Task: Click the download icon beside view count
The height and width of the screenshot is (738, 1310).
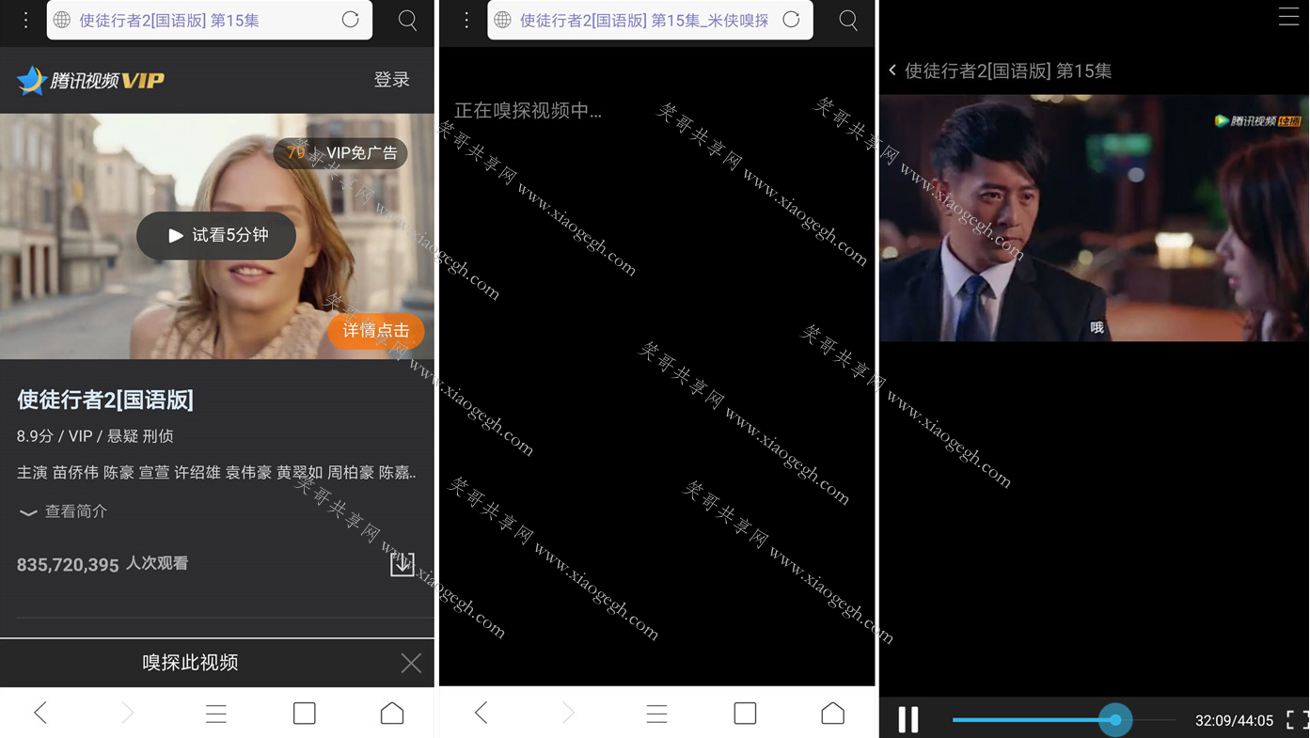Action: pyautogui.click(x=402, y=563)
